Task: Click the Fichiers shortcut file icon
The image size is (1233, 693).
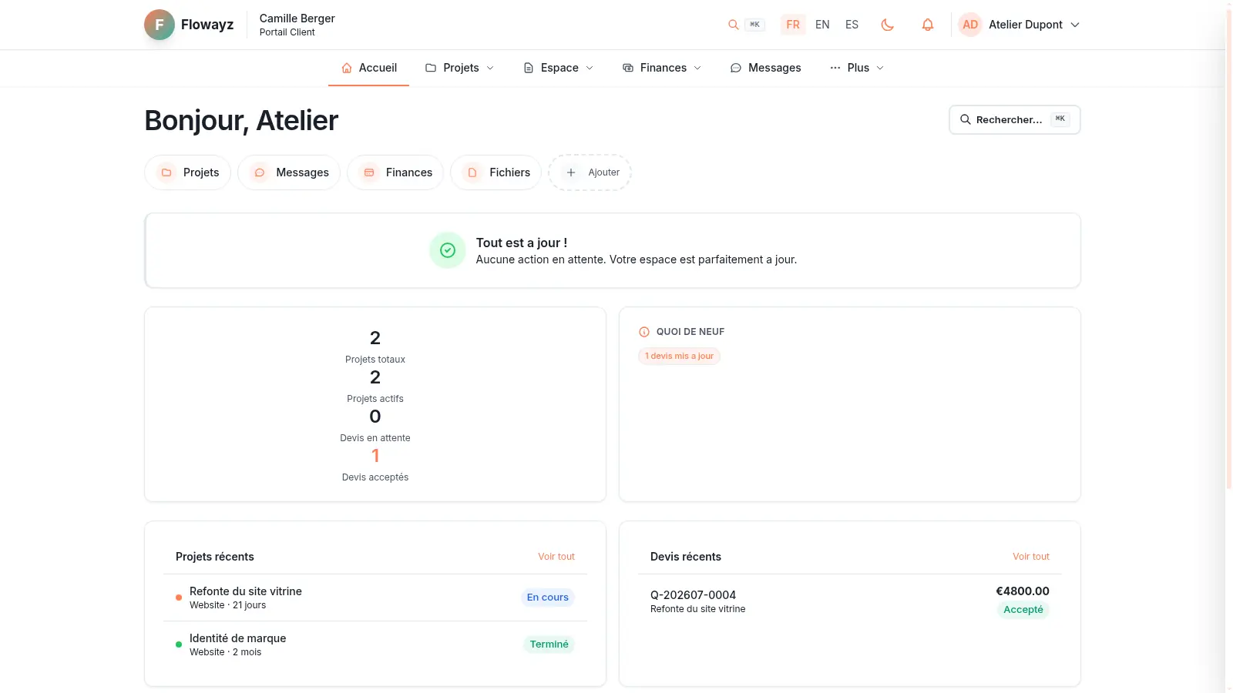Action: [x=472, y=172]
